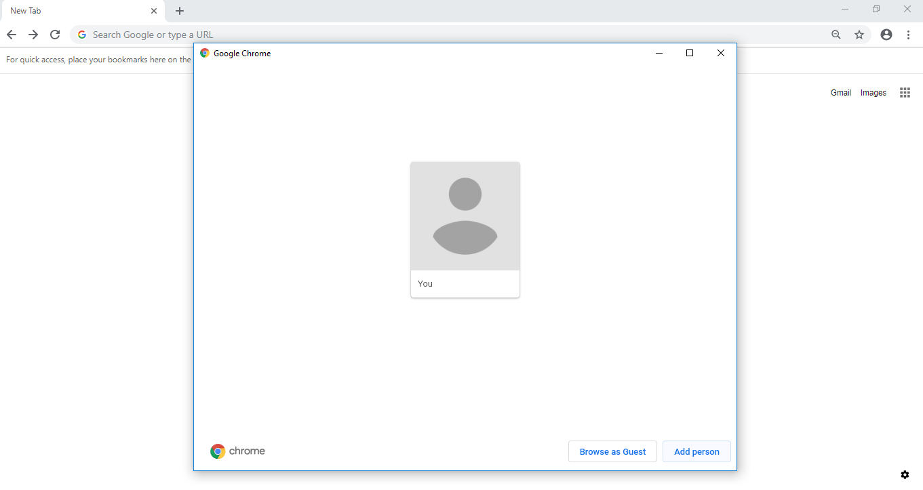Click the Back navigation arrow
The image size is (923, 490).
12,35
